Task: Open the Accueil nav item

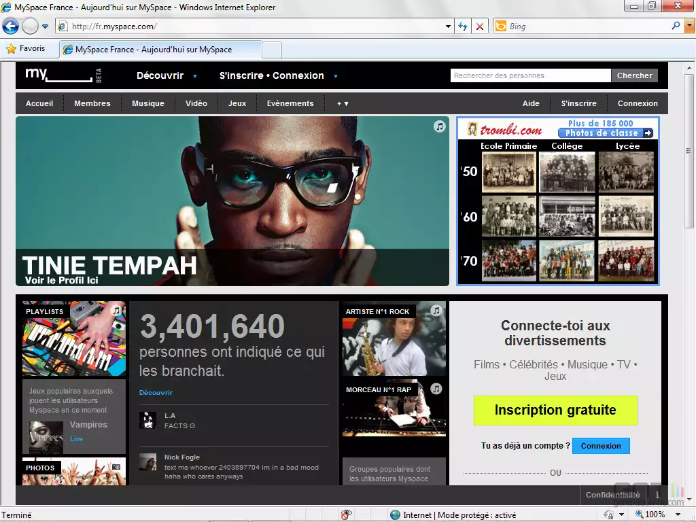Action: tap(39, 103)
